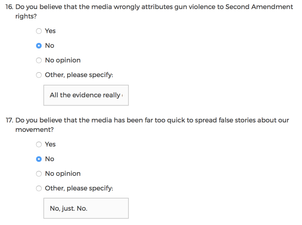The height and width of the screenshot is (225, 302).
Task: Click the 'Yes' label under question 17
Action: [50, 144]
